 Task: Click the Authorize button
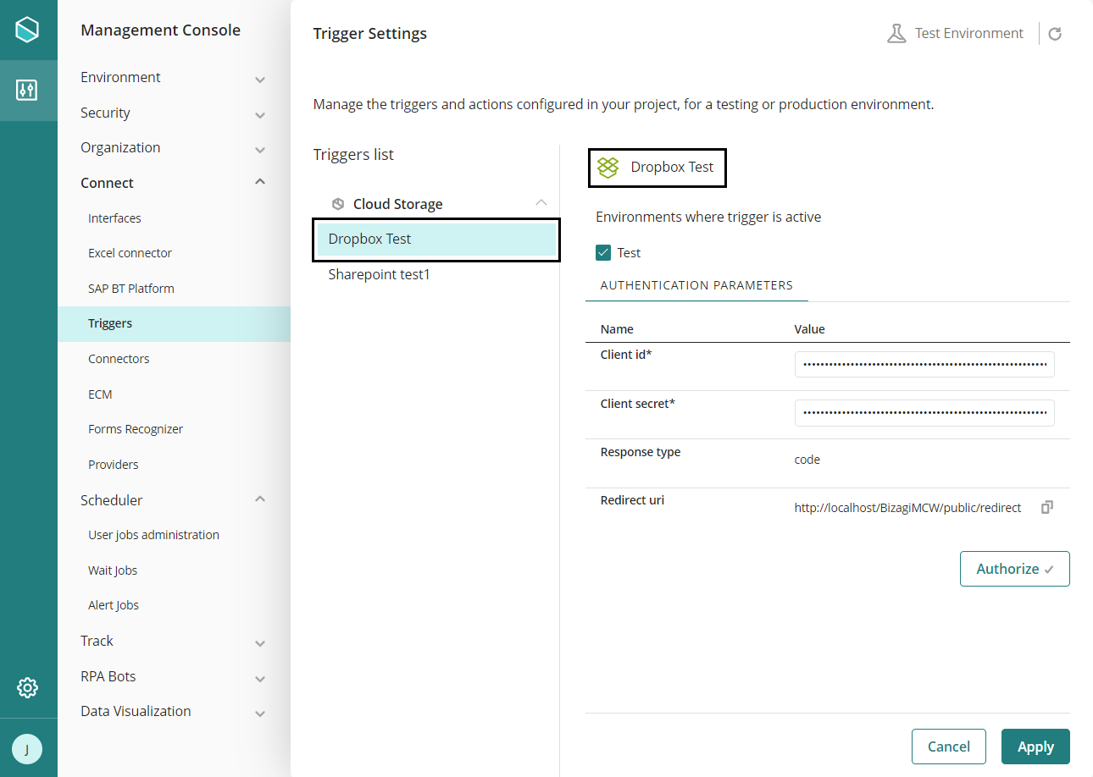[x=1014, y=569]
